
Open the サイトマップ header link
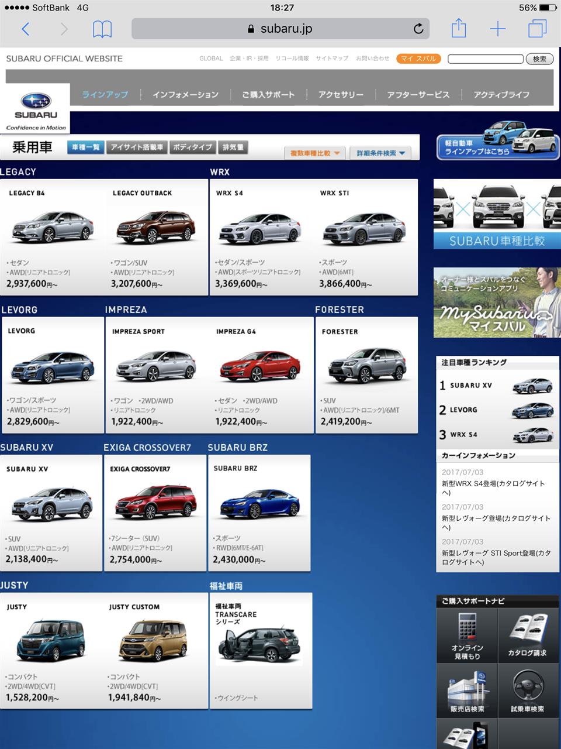click(x=332, y=59)
